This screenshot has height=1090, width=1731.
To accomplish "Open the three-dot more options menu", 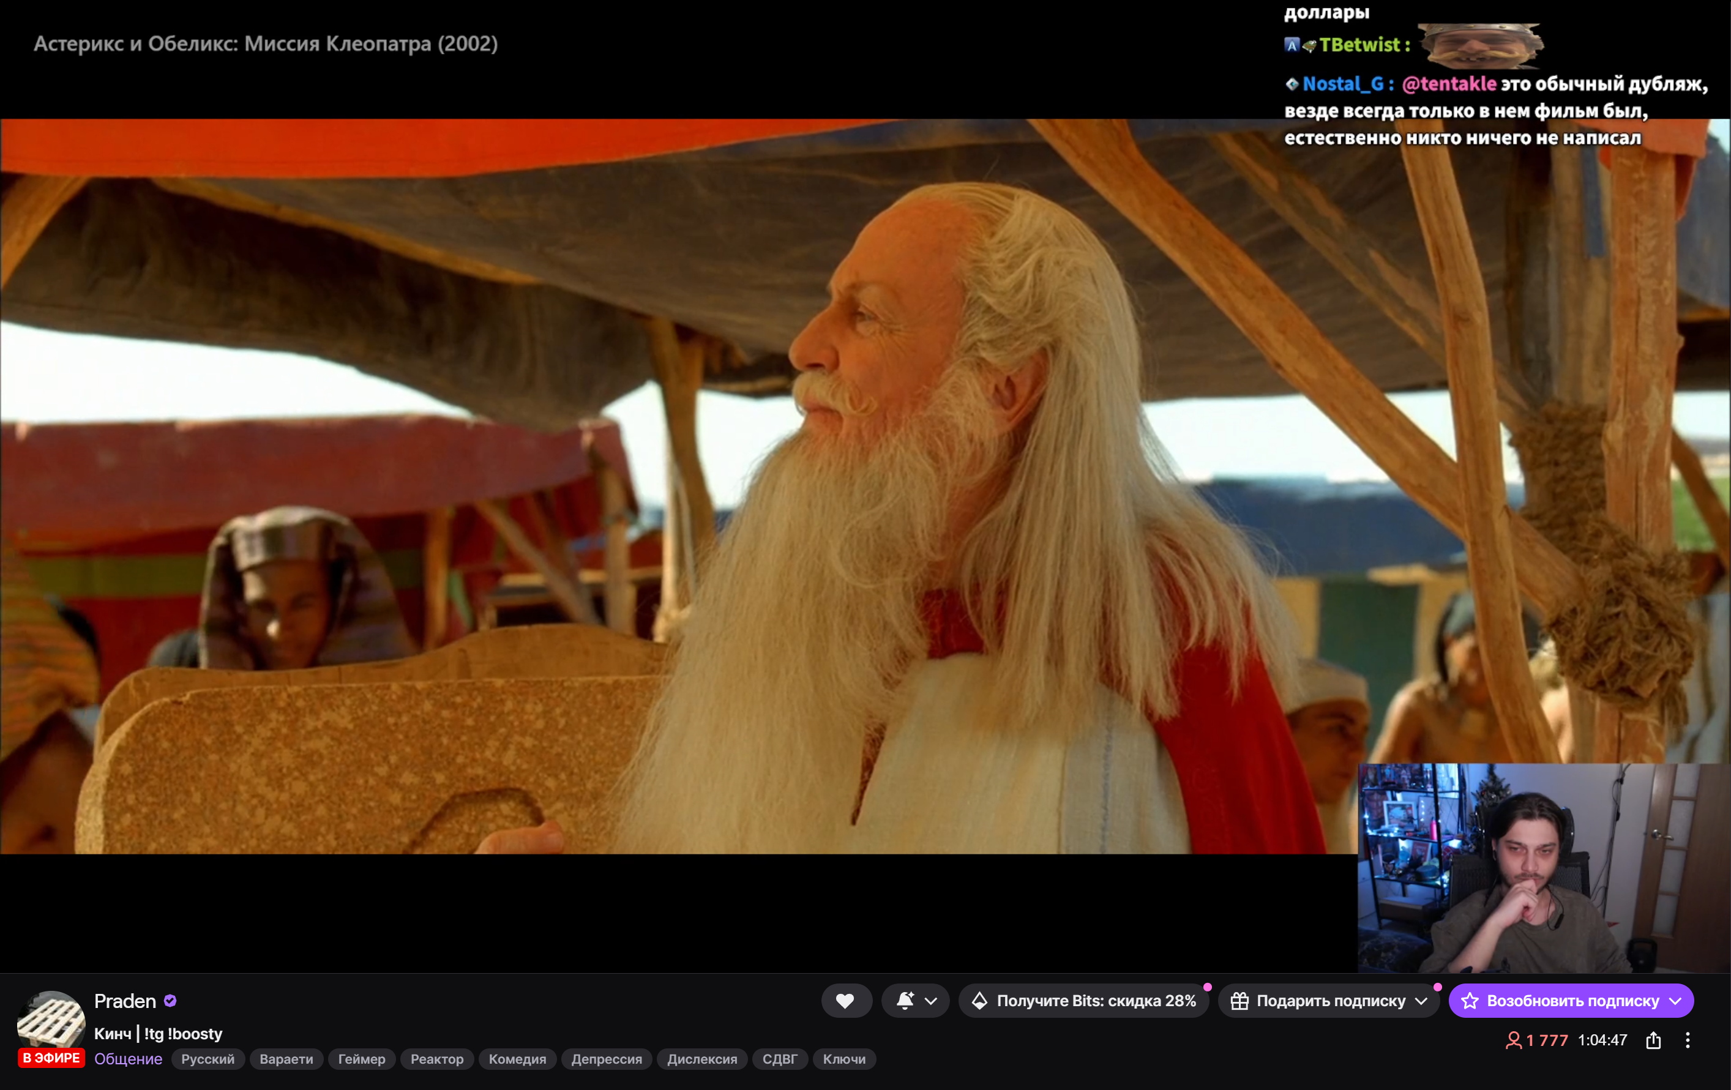I will click(x=1688, y=1040).
